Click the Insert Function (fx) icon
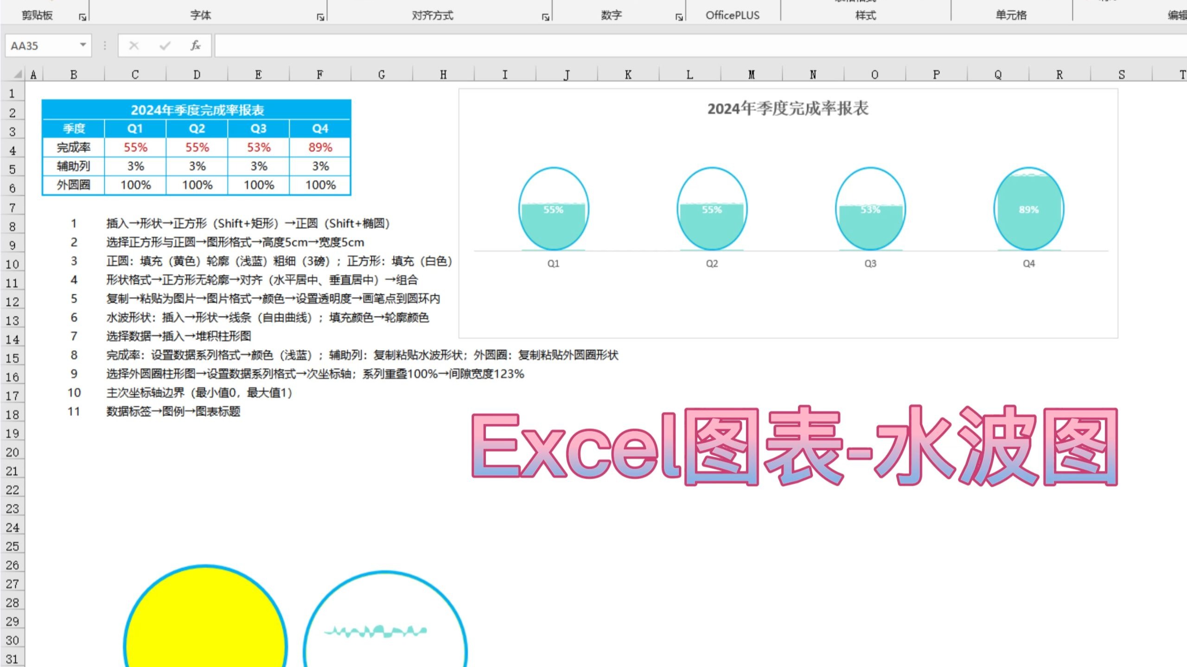The image size is (1187, 667). pos(195,46)
